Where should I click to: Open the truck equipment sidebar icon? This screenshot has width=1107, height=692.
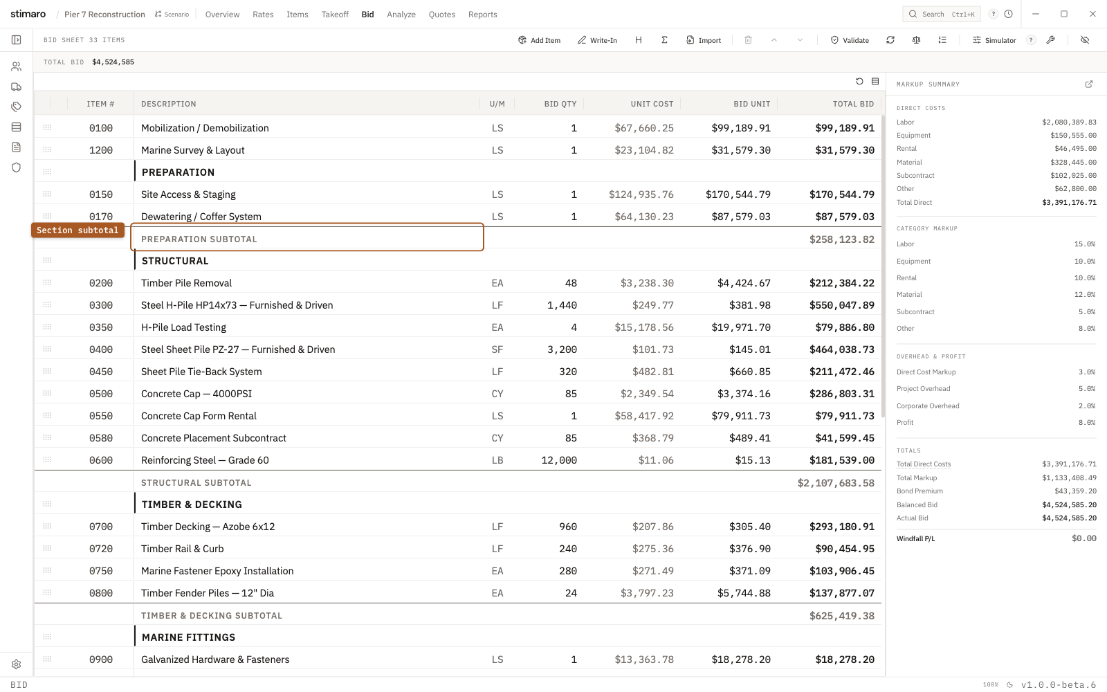[x=16, y=86]
